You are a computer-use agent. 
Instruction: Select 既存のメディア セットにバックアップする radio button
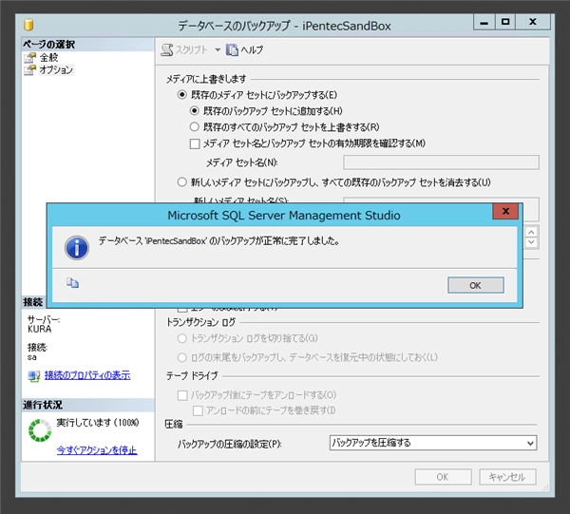(x=181, y=95)
